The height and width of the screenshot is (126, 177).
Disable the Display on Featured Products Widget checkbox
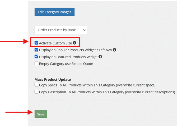coord(36,57)
